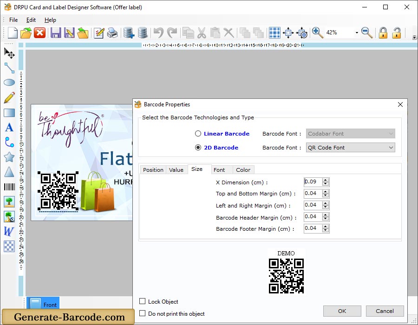The height and width of the screenshot is (325, 418).
Task: Delete the selected object with X icon
Action: point(229,33)
